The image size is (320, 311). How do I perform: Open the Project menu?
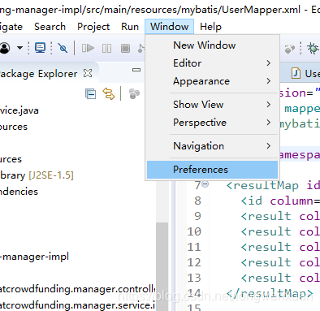pyautogui.click(x=93, y=27)
